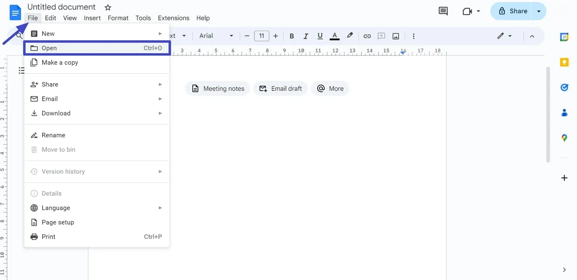Select Page setup from the File menu

tap(57, 222)
